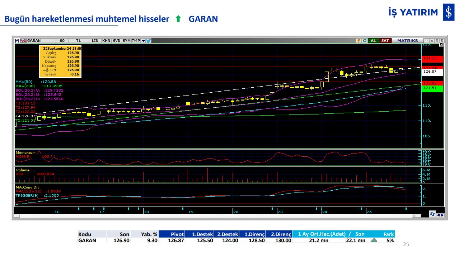
Task: Toggle the KHN channel button
Action: coord(106,41)
